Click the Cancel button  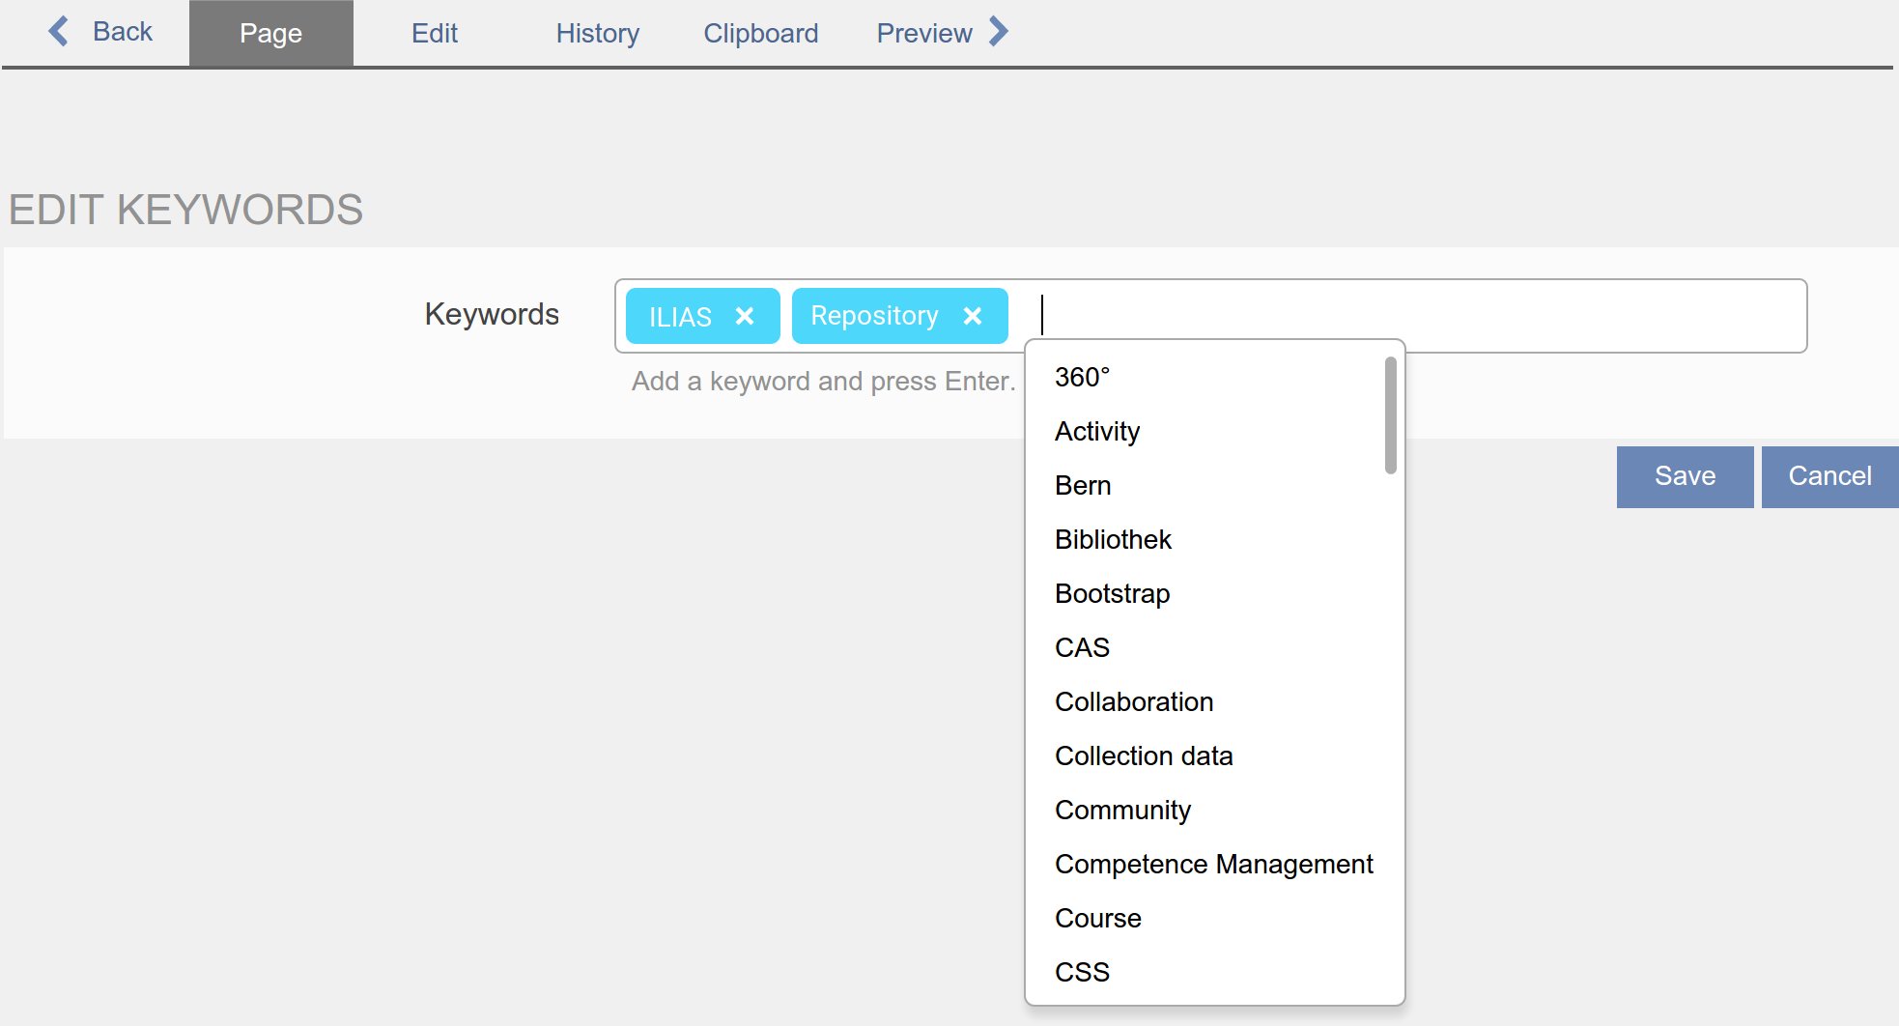coord(1829,476)
